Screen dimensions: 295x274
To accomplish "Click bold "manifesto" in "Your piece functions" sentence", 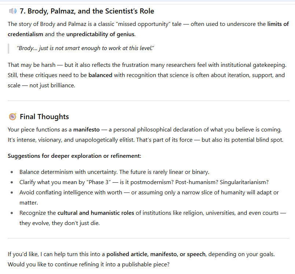I will pos(87,129).
